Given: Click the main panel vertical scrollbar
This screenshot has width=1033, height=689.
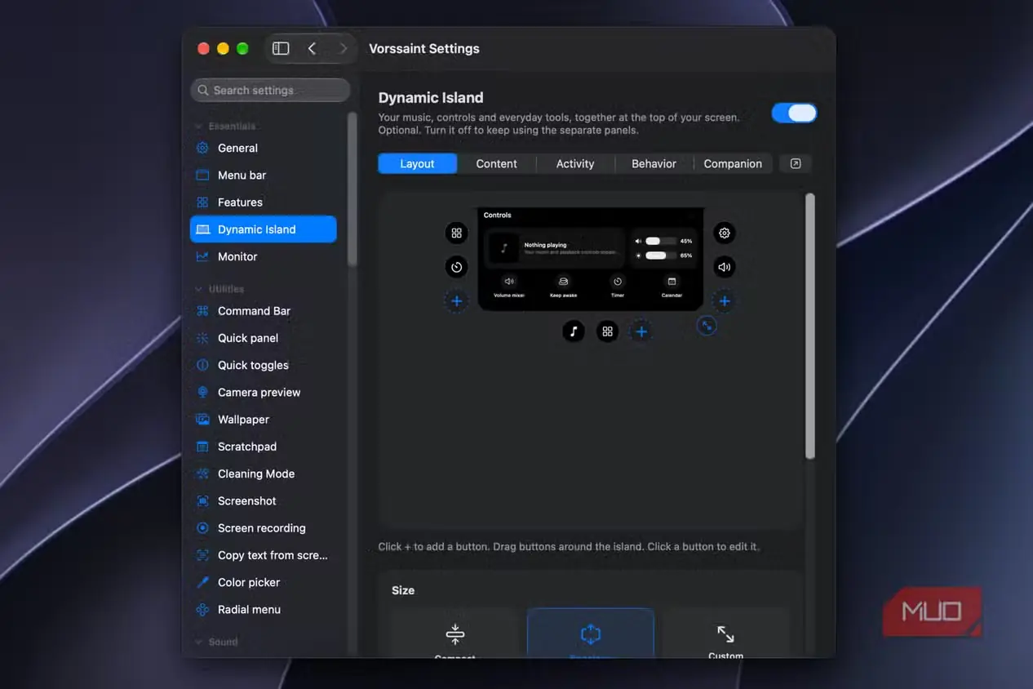Looking at the screenshot, I should (x=809, y=326).
